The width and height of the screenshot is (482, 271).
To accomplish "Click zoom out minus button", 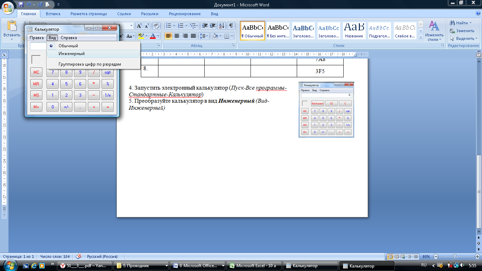I will pos(436,257).
